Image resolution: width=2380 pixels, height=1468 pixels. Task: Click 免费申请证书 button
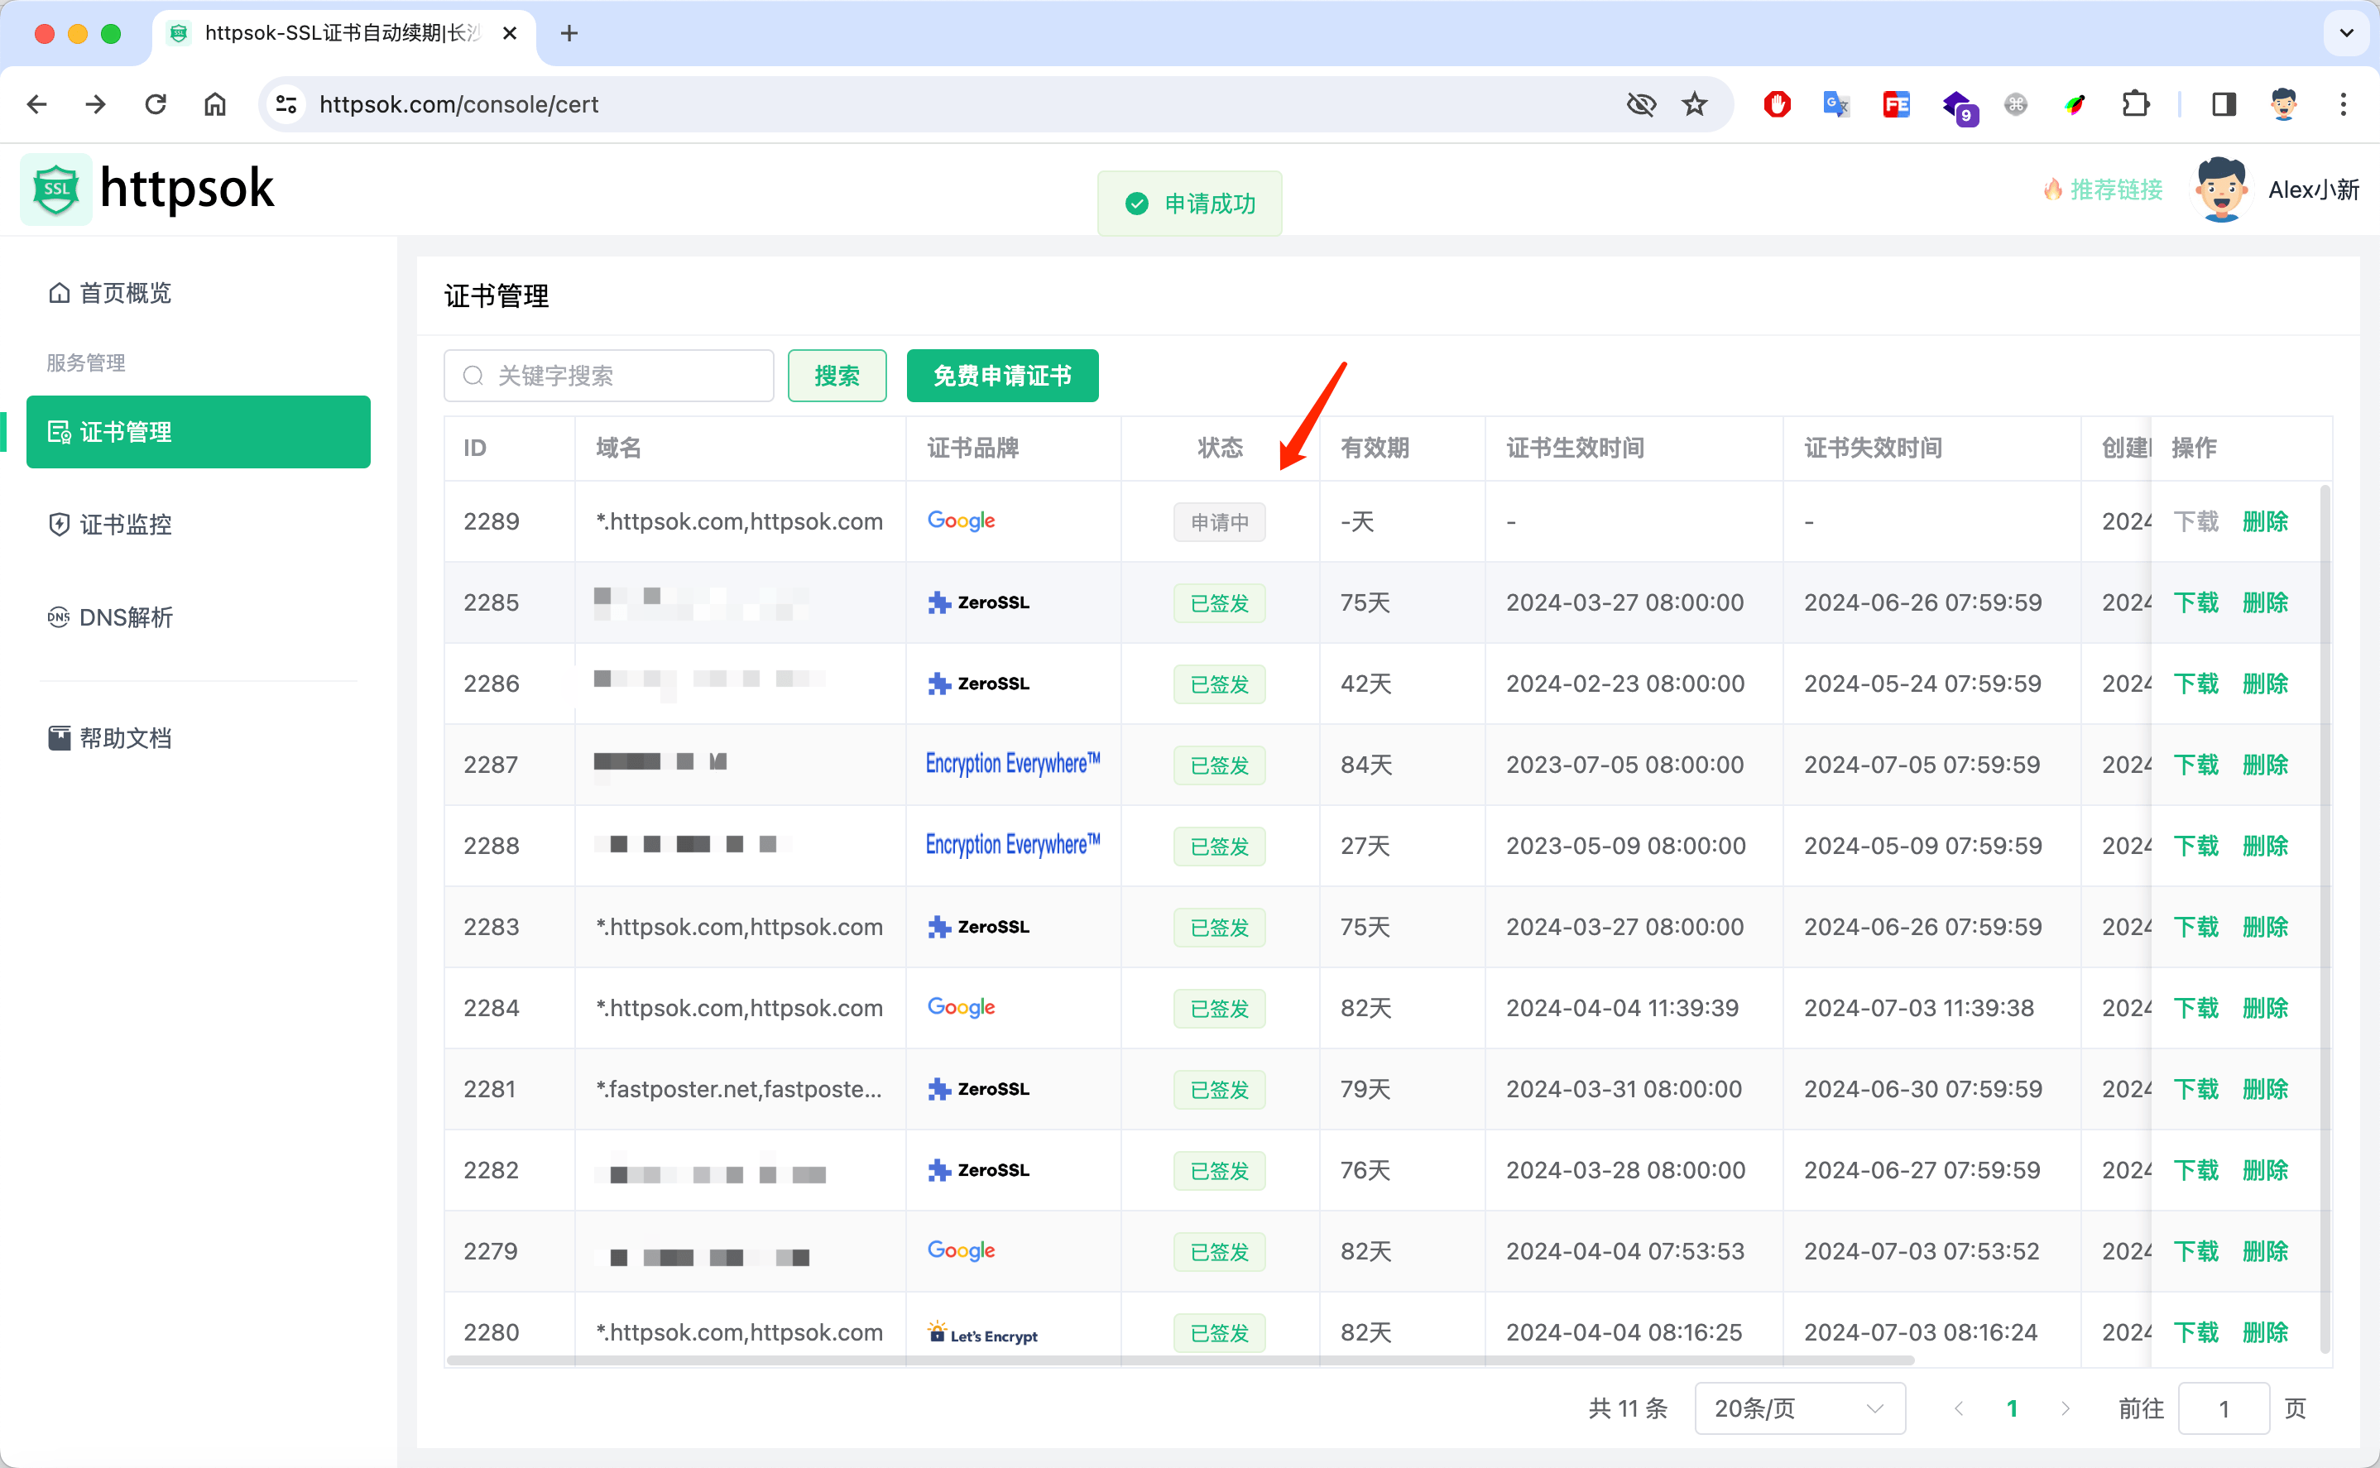[x=1001, y=376]
